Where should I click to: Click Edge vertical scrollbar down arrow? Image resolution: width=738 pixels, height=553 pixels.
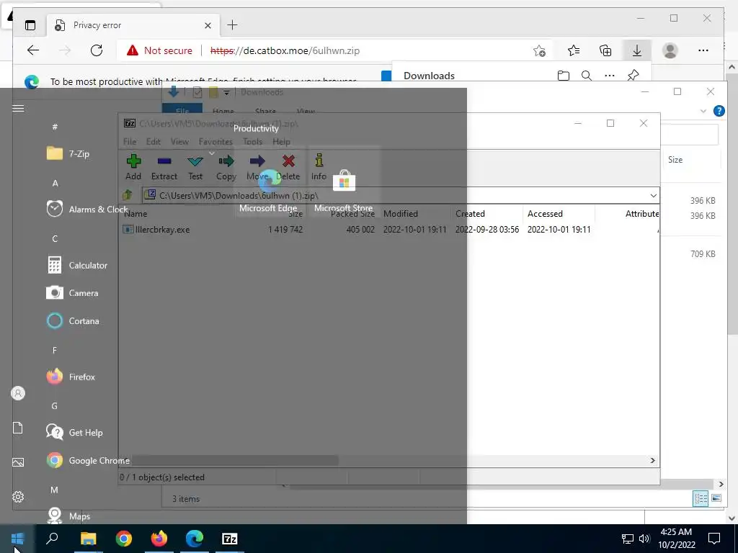(732, 518)
